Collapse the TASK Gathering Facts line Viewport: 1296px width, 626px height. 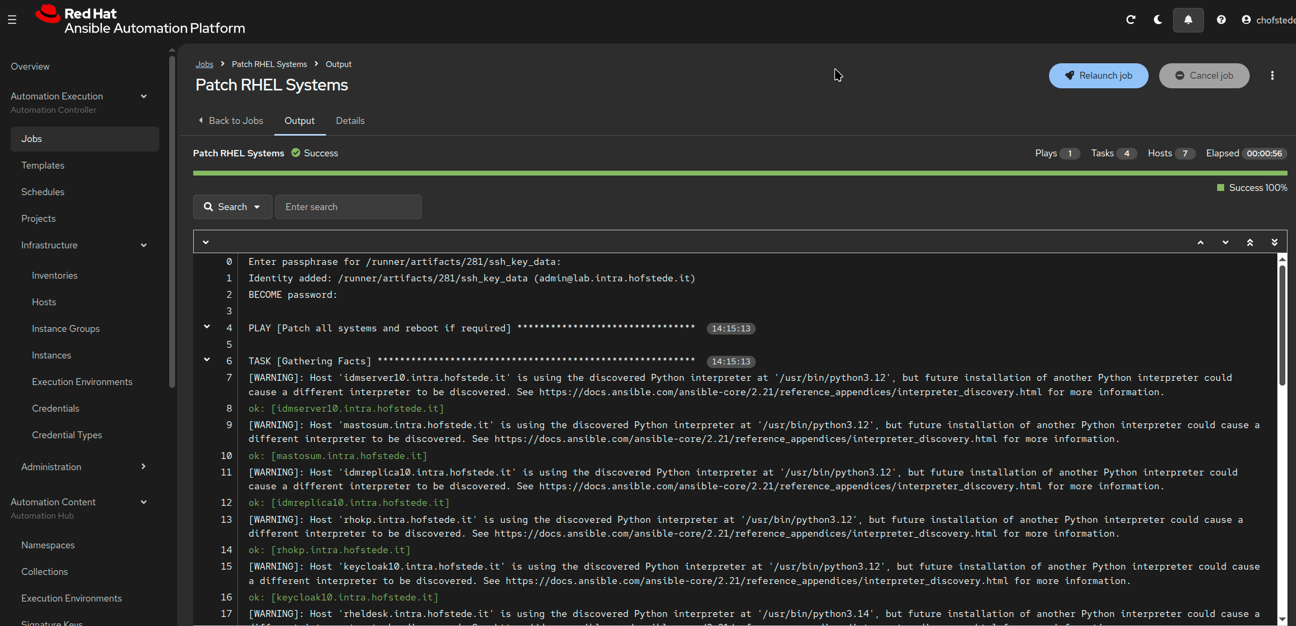(207, 360)
